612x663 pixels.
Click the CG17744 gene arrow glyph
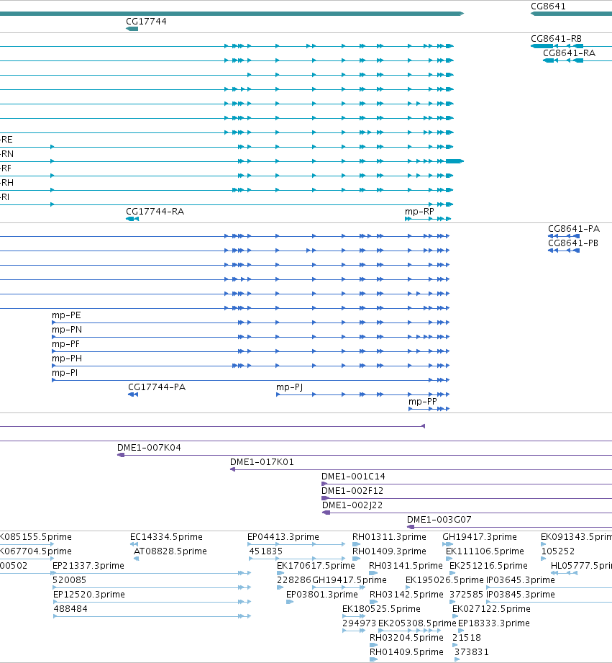coord(132,29)
